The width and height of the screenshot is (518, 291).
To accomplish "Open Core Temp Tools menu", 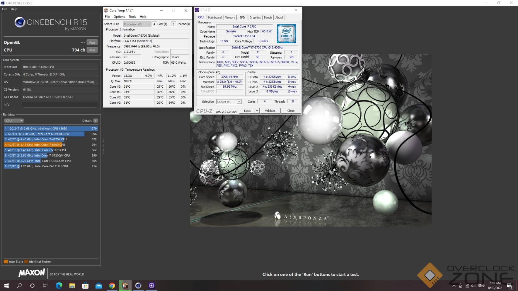I will tap(132, 17).
